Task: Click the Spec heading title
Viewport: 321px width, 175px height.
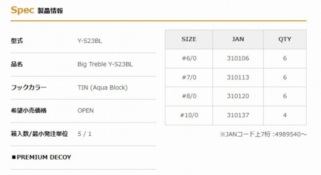Action: tap(22, 10)
